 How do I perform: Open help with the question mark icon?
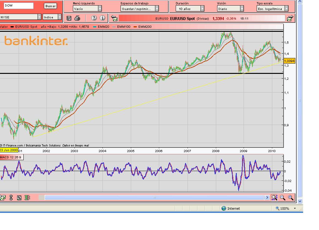pos(94,18)
